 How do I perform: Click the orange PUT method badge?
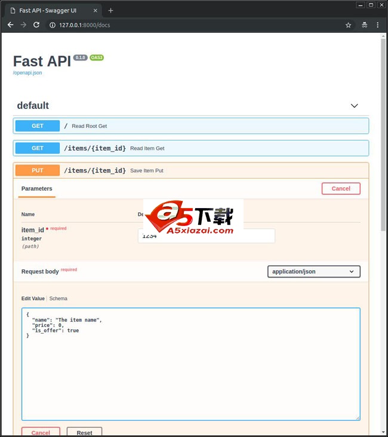click(38, 170)
